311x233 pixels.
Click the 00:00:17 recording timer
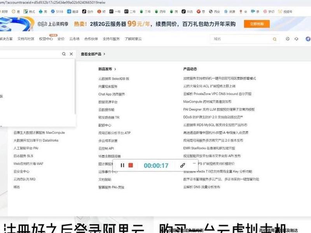click(156, 165)
